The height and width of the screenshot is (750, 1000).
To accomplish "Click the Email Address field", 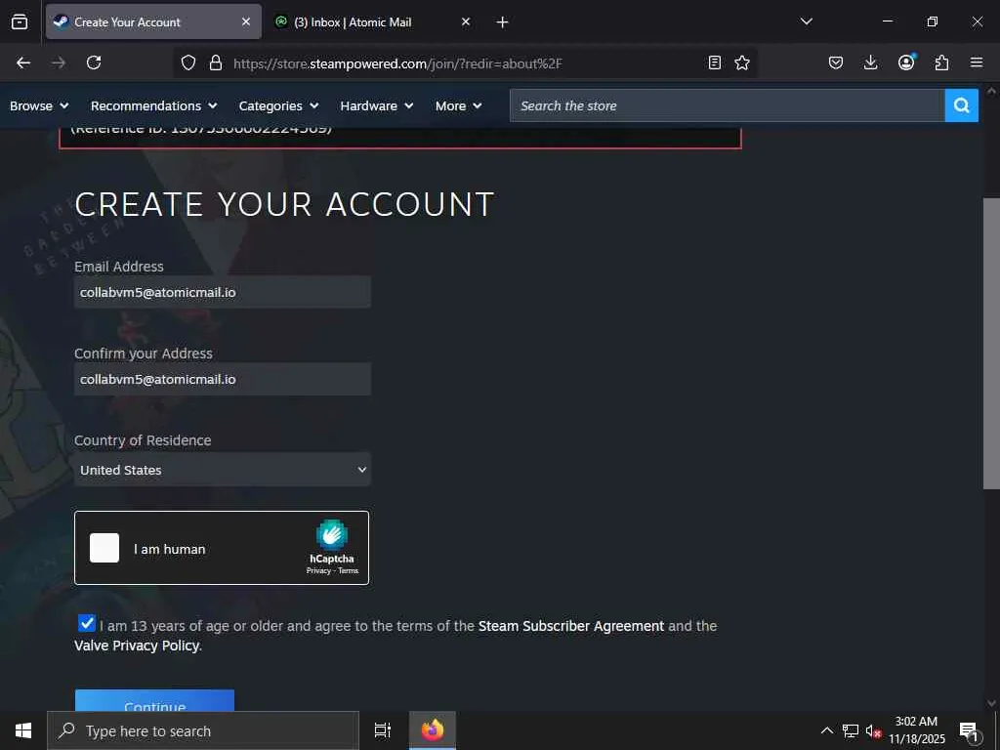I will point(223,292).
